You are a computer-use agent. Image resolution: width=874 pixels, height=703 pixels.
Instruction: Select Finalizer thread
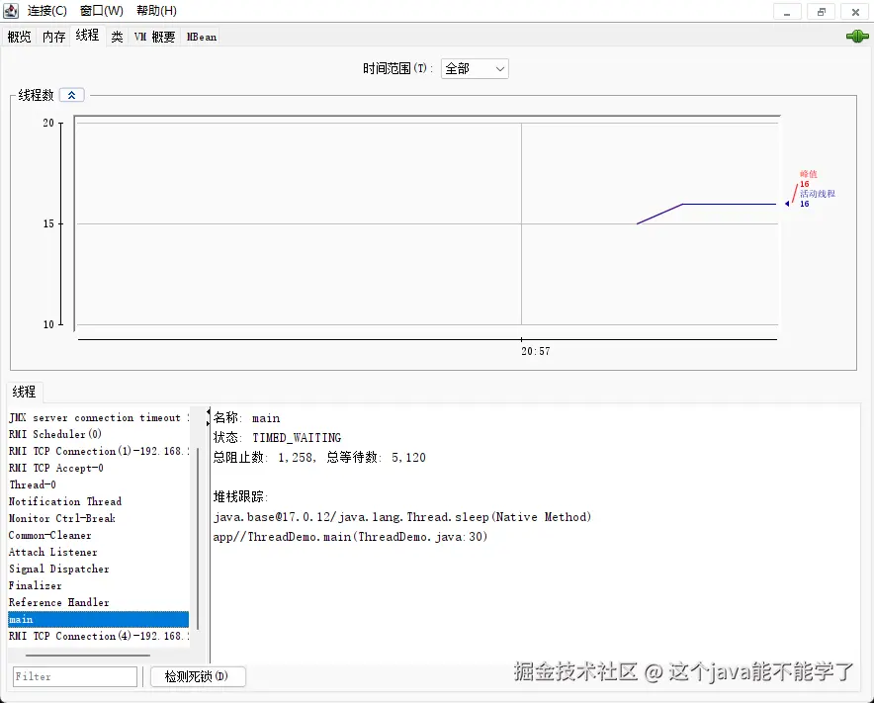pyautogui.click(x=99, y=585)
